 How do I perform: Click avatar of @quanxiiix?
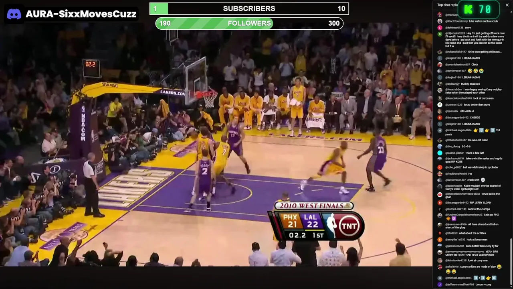tap(440, 111)
